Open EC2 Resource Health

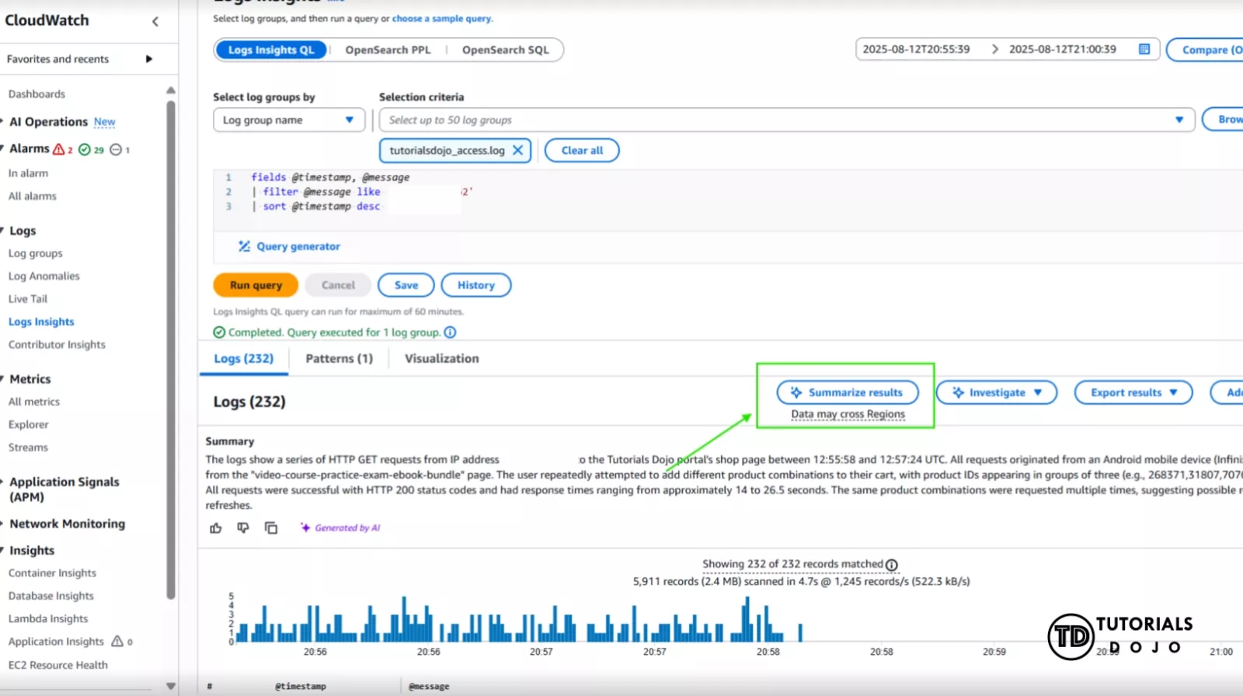(x=57, y=665)
